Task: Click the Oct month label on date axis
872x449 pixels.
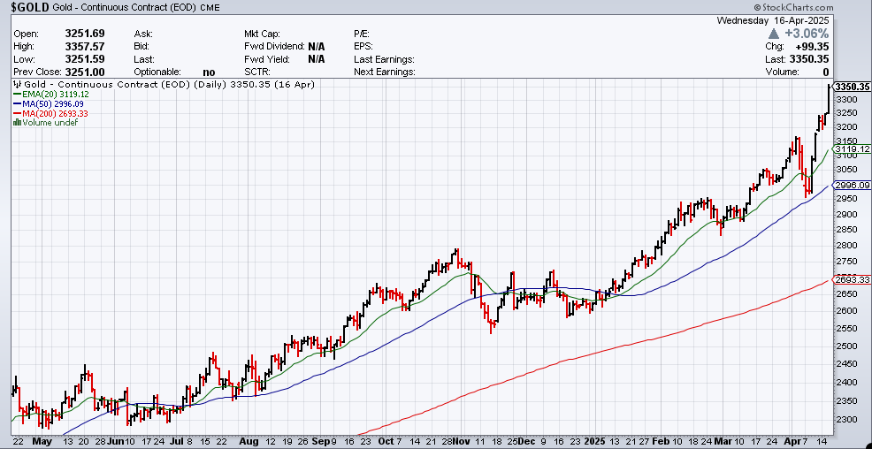Action: 387,440
